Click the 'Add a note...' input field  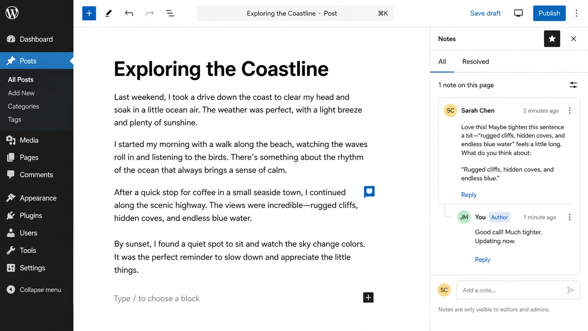pyautogui.click(x=518, y=290)
